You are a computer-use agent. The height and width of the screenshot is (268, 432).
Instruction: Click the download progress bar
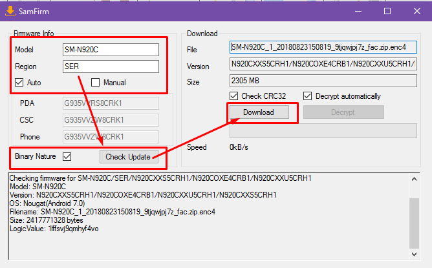pyautogui.click(x=323, y=131)
